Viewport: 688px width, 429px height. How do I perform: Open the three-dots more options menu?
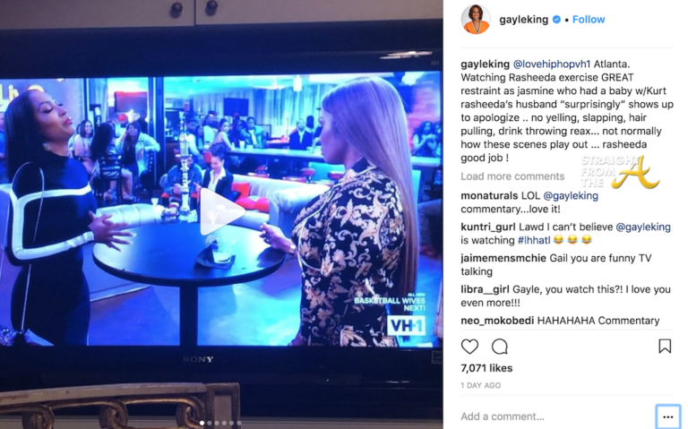(x=667, y=416)
